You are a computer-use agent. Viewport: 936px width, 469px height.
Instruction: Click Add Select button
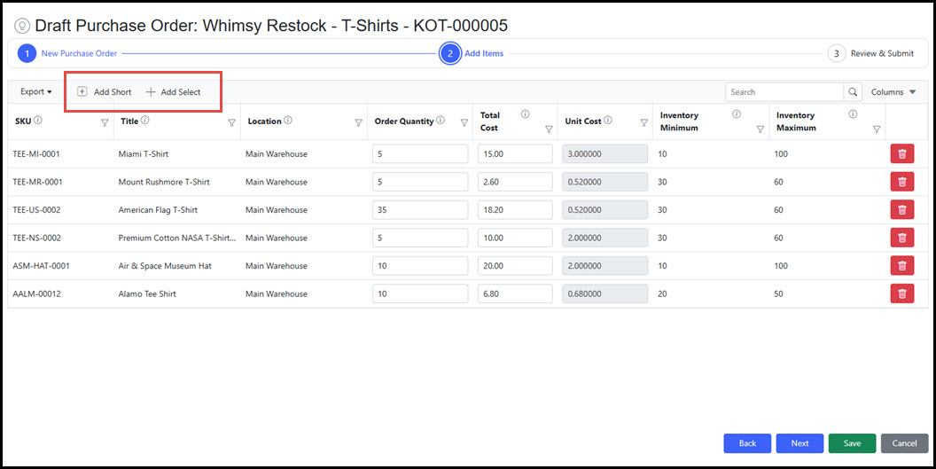174,92
